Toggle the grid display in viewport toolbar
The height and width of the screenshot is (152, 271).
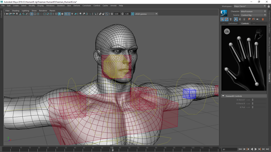click(x=32, y=14)
